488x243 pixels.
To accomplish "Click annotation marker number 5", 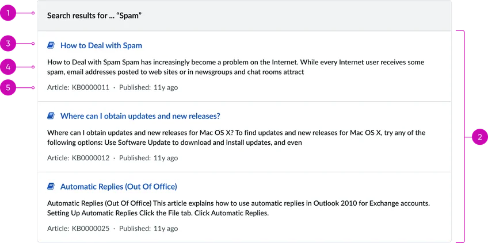I will click(x=8, y=88).
